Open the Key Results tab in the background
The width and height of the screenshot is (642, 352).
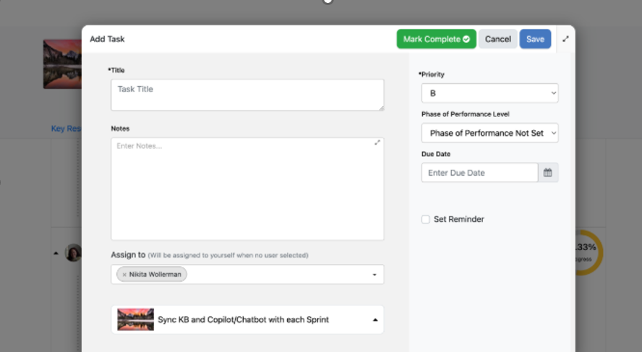(x=66, y=129)
